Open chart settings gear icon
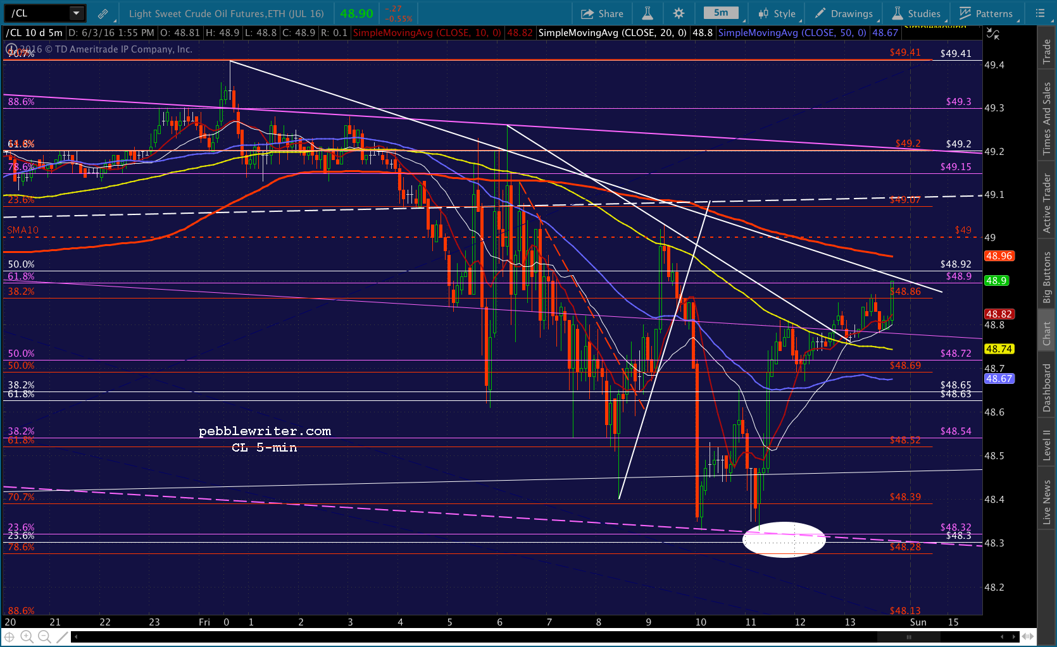1057x647 pixels. [679, 13]
